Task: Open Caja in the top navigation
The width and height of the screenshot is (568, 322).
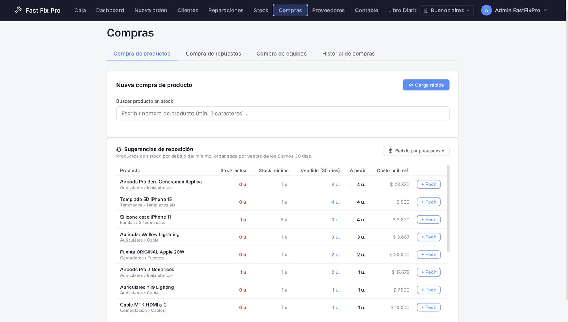Action: pyautogui.click(x=80, y=10)
